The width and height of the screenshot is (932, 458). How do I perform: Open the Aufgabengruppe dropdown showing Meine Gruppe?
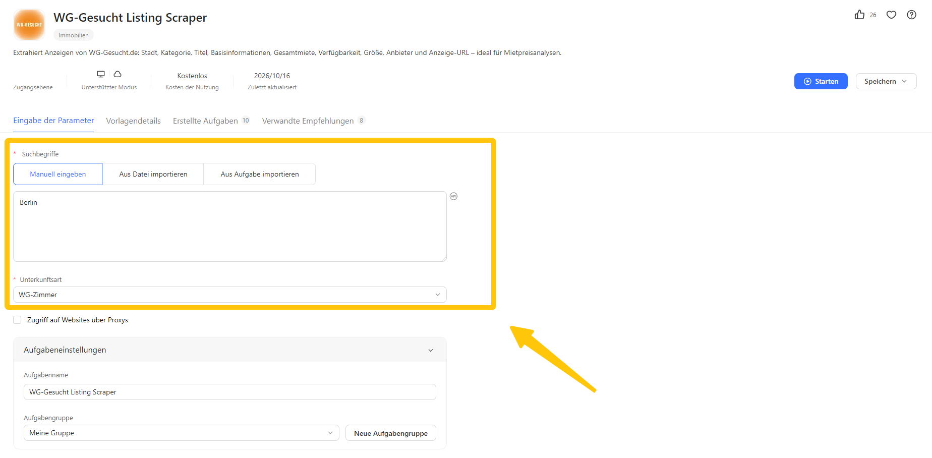(182, 433)
